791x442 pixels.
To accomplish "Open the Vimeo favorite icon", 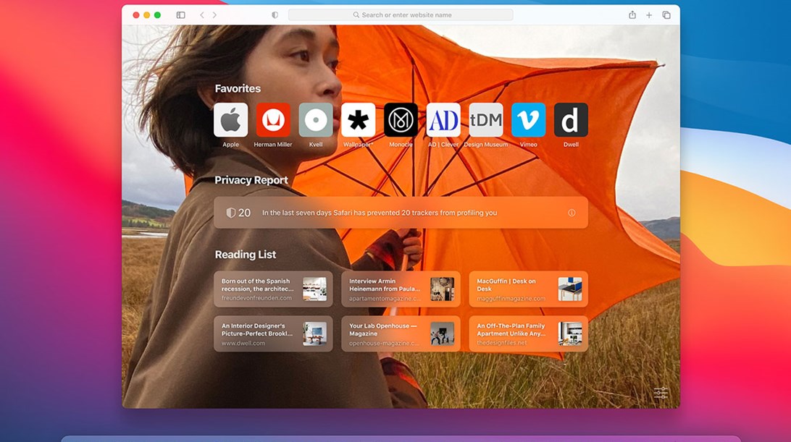I will [x=528, y=120].
